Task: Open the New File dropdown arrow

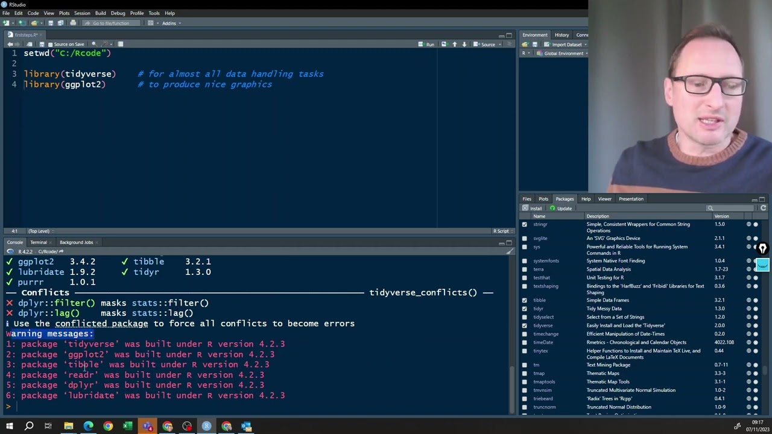Action: click(x=13, y=23)
